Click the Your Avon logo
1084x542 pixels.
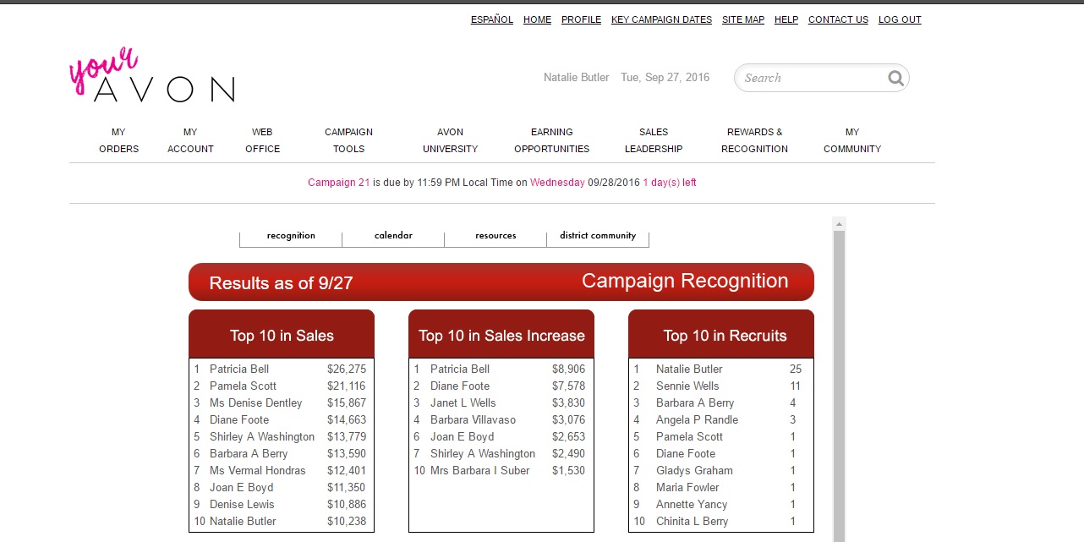pos(152,76)
